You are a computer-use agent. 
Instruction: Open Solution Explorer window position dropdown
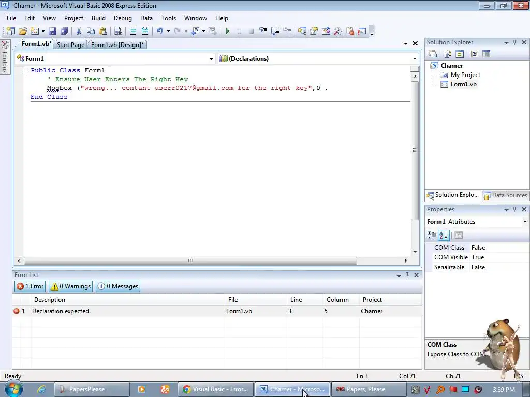click(506, 42)
